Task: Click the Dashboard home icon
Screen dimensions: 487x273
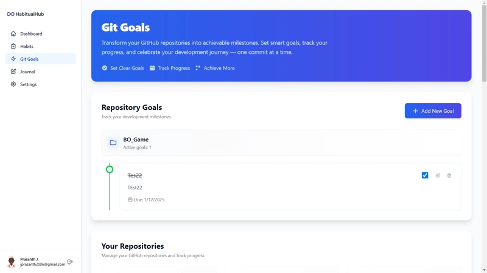Action: (x=13, y=34)
